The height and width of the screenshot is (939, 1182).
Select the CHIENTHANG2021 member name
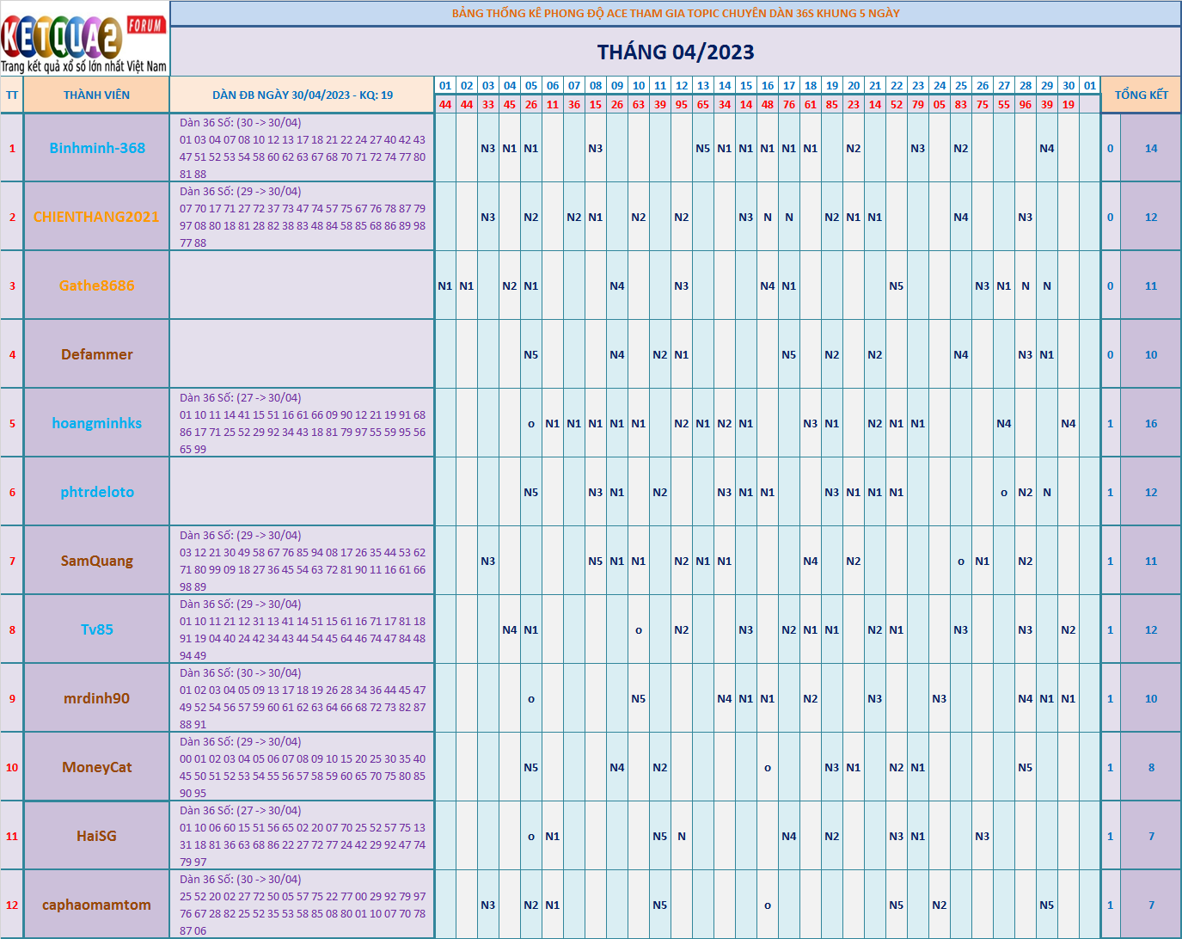(x=96, y=217)
